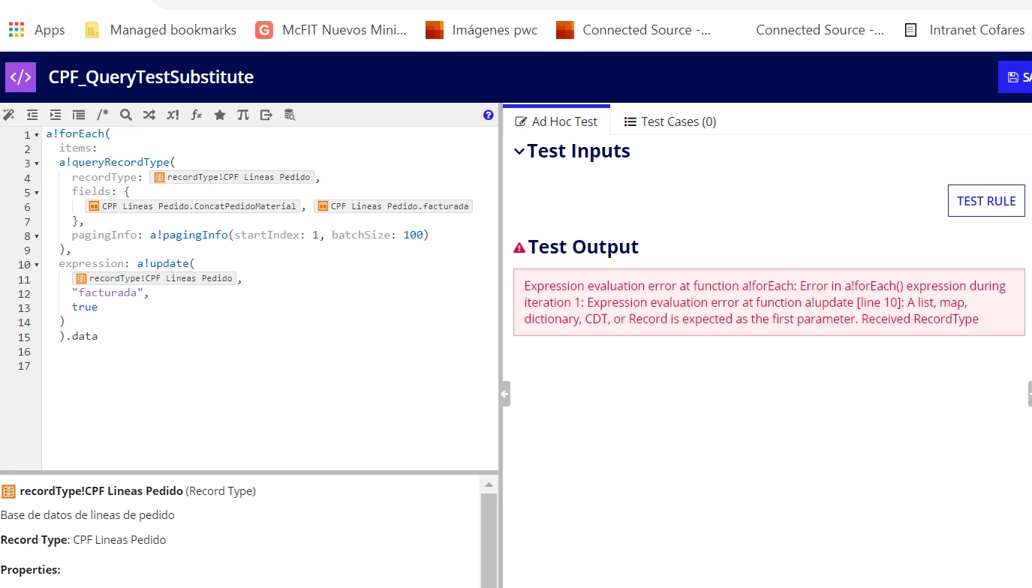
Task: Click the Test Output heading
Action: 583,247
